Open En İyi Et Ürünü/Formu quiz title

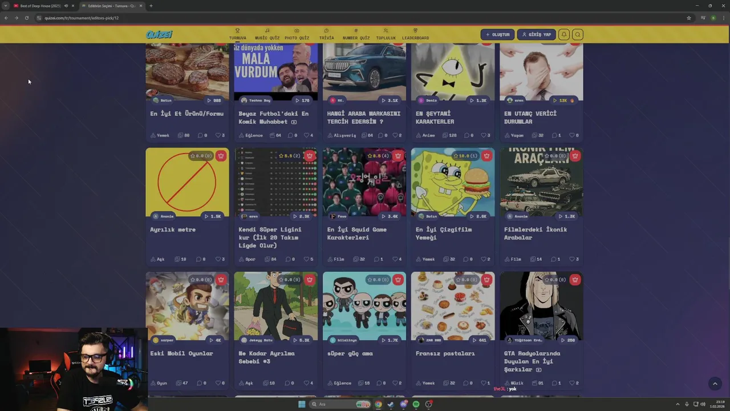(186, 114)
